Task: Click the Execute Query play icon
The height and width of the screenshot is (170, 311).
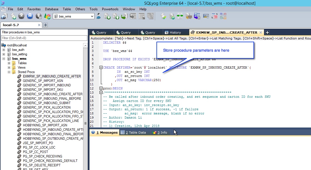Action: [21, 16]
